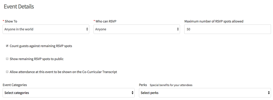The height and width of the screenshot is (100, 273).
Task: Click the 'Count guests against remaining RSVP spots' label
Action: click(41, 46)
